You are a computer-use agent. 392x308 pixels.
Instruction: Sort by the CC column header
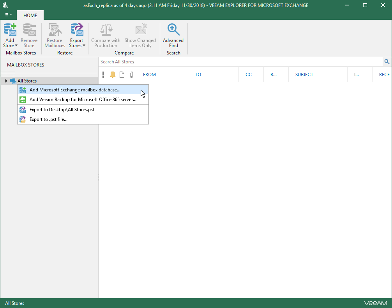coord(249,74)
